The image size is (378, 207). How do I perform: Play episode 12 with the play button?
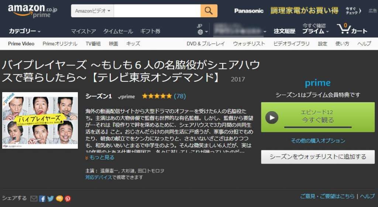point(272,117)
